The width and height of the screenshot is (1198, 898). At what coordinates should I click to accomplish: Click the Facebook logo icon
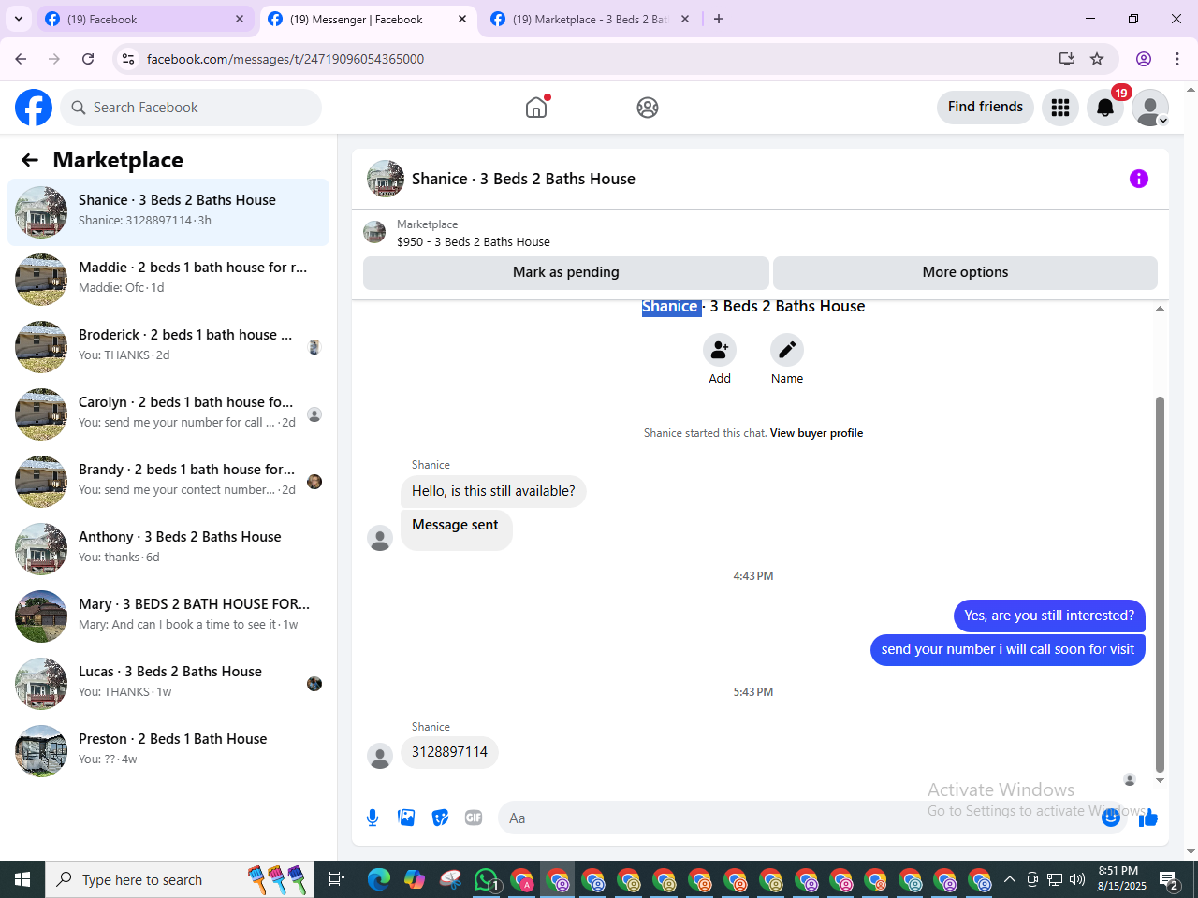(34, 108)
